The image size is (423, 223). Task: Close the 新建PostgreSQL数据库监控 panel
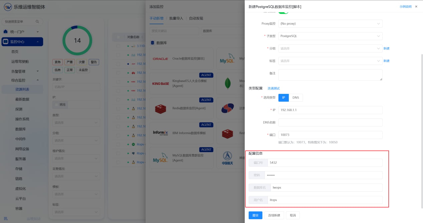416,6
